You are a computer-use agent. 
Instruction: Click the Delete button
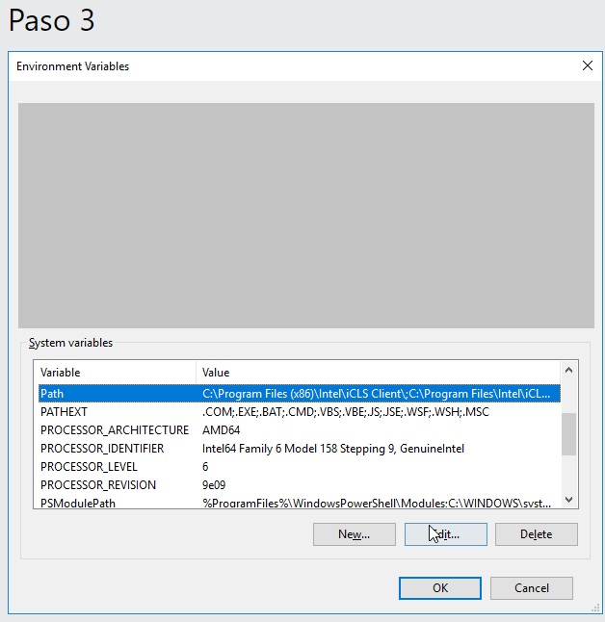[x=536, y=534]
